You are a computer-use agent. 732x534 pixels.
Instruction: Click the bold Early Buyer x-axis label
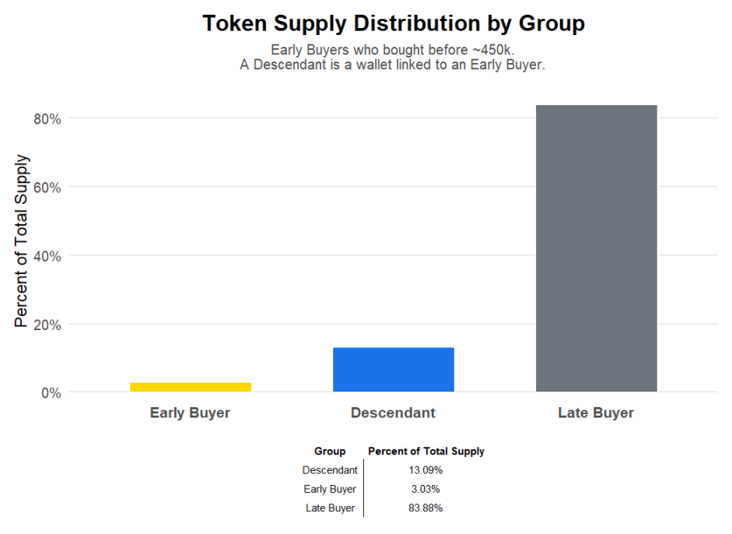[x=191, y=413]
